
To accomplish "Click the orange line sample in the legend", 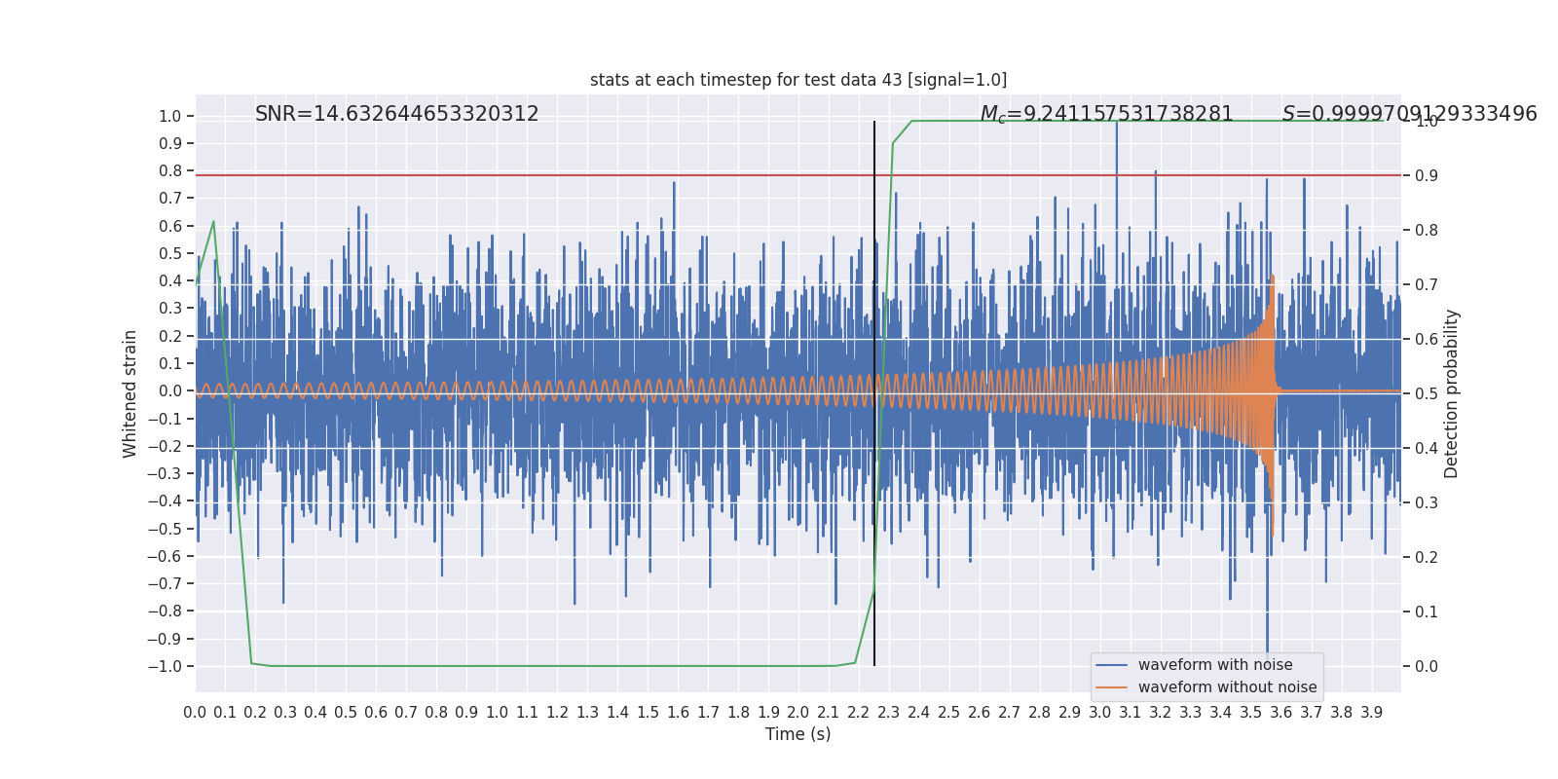I will (1112, 687).
